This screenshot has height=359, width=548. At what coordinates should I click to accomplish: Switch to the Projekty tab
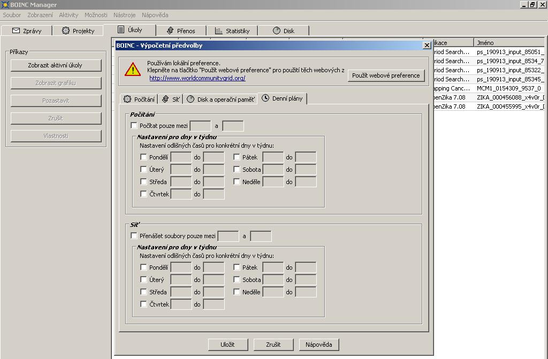point(78,30)
